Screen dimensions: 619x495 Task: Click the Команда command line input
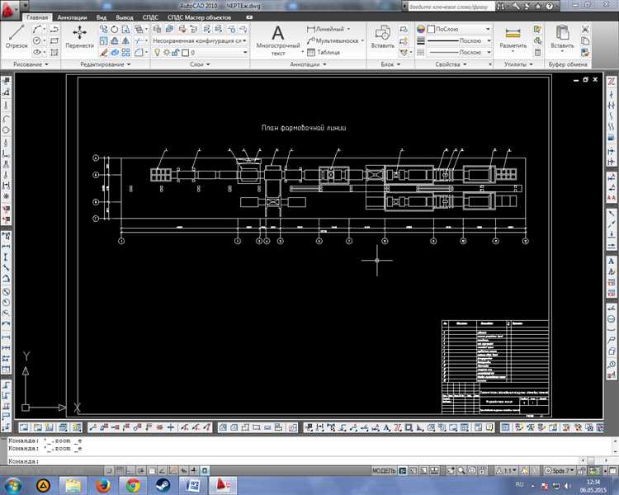click(x=292, y=461)
